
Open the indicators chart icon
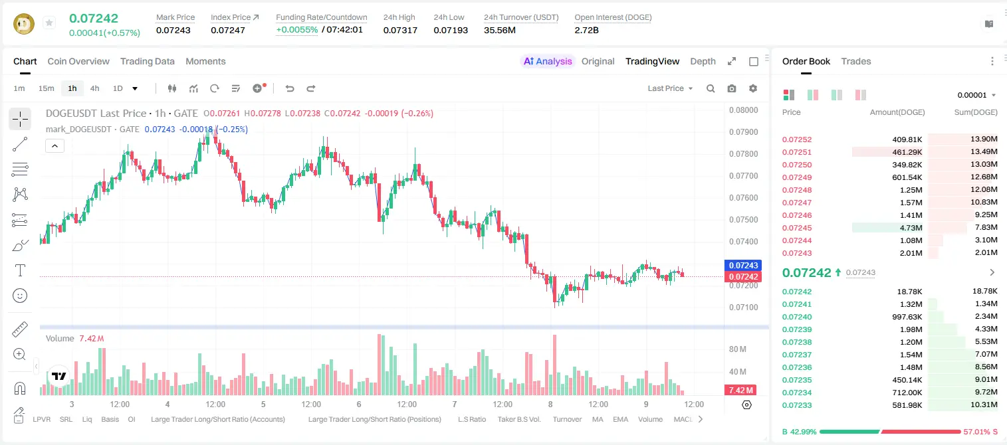click(193, 88)
